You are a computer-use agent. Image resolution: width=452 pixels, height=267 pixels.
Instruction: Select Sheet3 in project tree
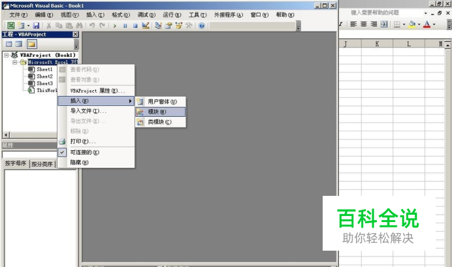pyautogui.click(x=44, y=84)
